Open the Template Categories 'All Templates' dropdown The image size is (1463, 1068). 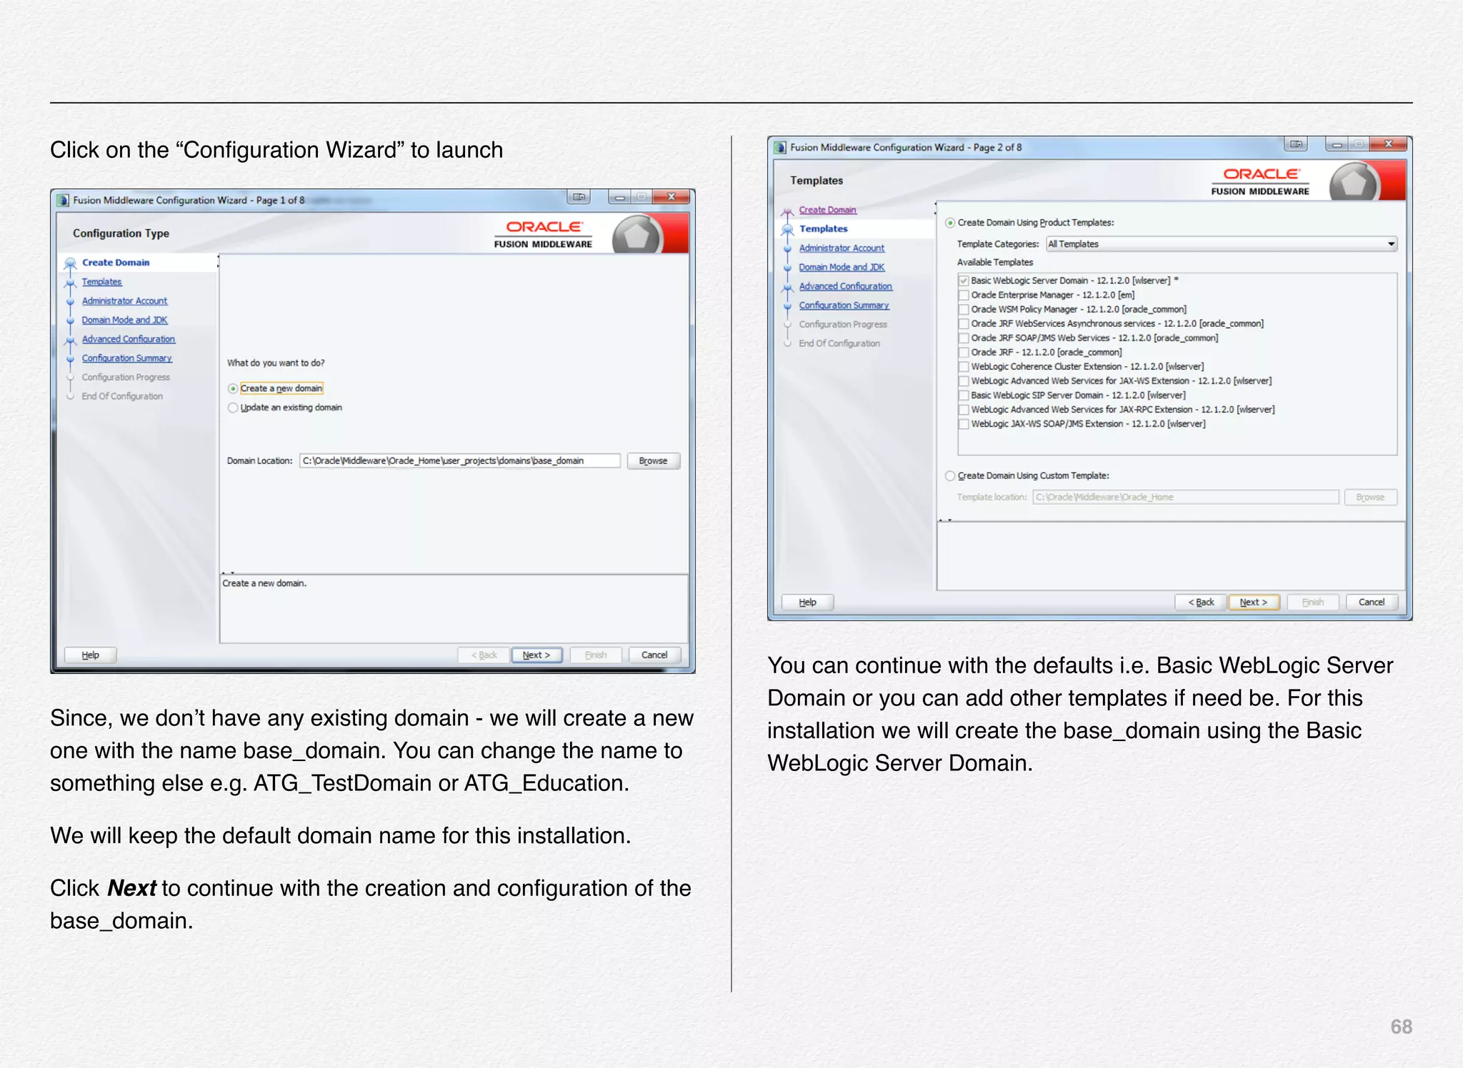[x=1222, y=244]
